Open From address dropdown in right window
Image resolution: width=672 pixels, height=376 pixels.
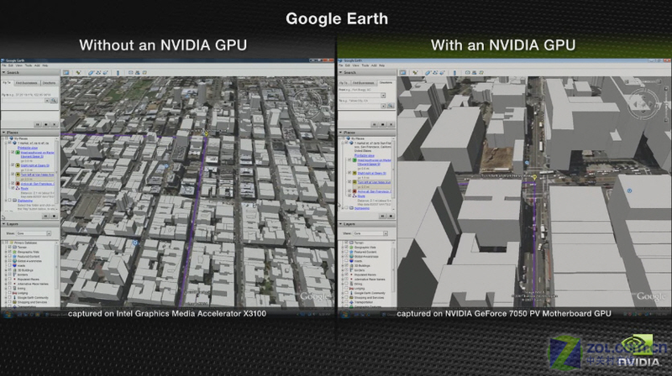click(383, 96)
